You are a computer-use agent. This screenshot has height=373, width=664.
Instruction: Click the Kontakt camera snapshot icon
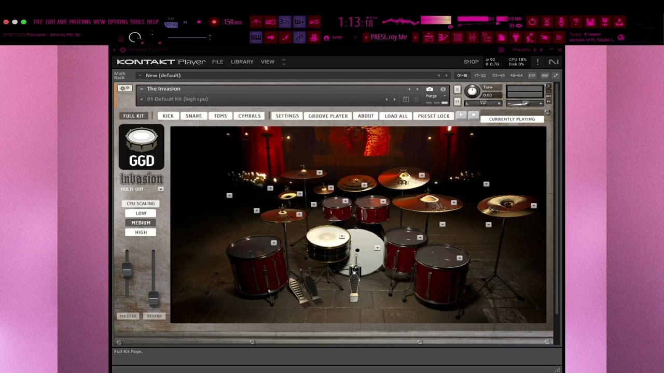430,89
